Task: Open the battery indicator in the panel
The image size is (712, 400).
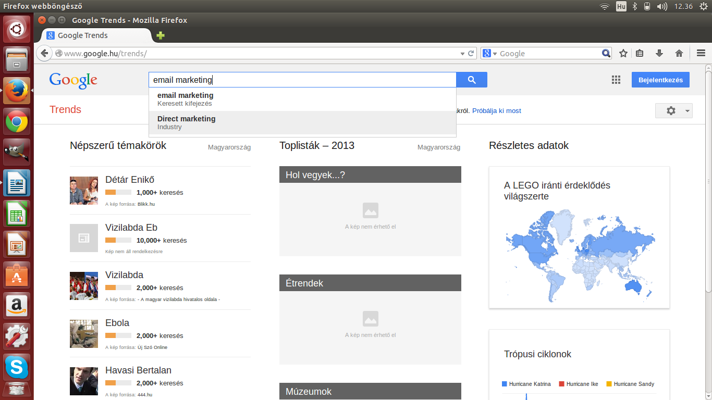Action: click(647, 6)
